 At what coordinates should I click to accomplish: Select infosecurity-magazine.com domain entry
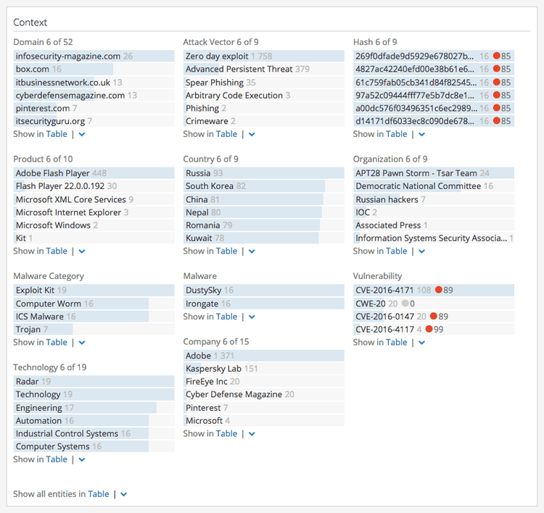[x=67, y=56]
